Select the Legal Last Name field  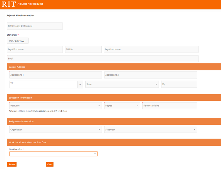[151, 49]
